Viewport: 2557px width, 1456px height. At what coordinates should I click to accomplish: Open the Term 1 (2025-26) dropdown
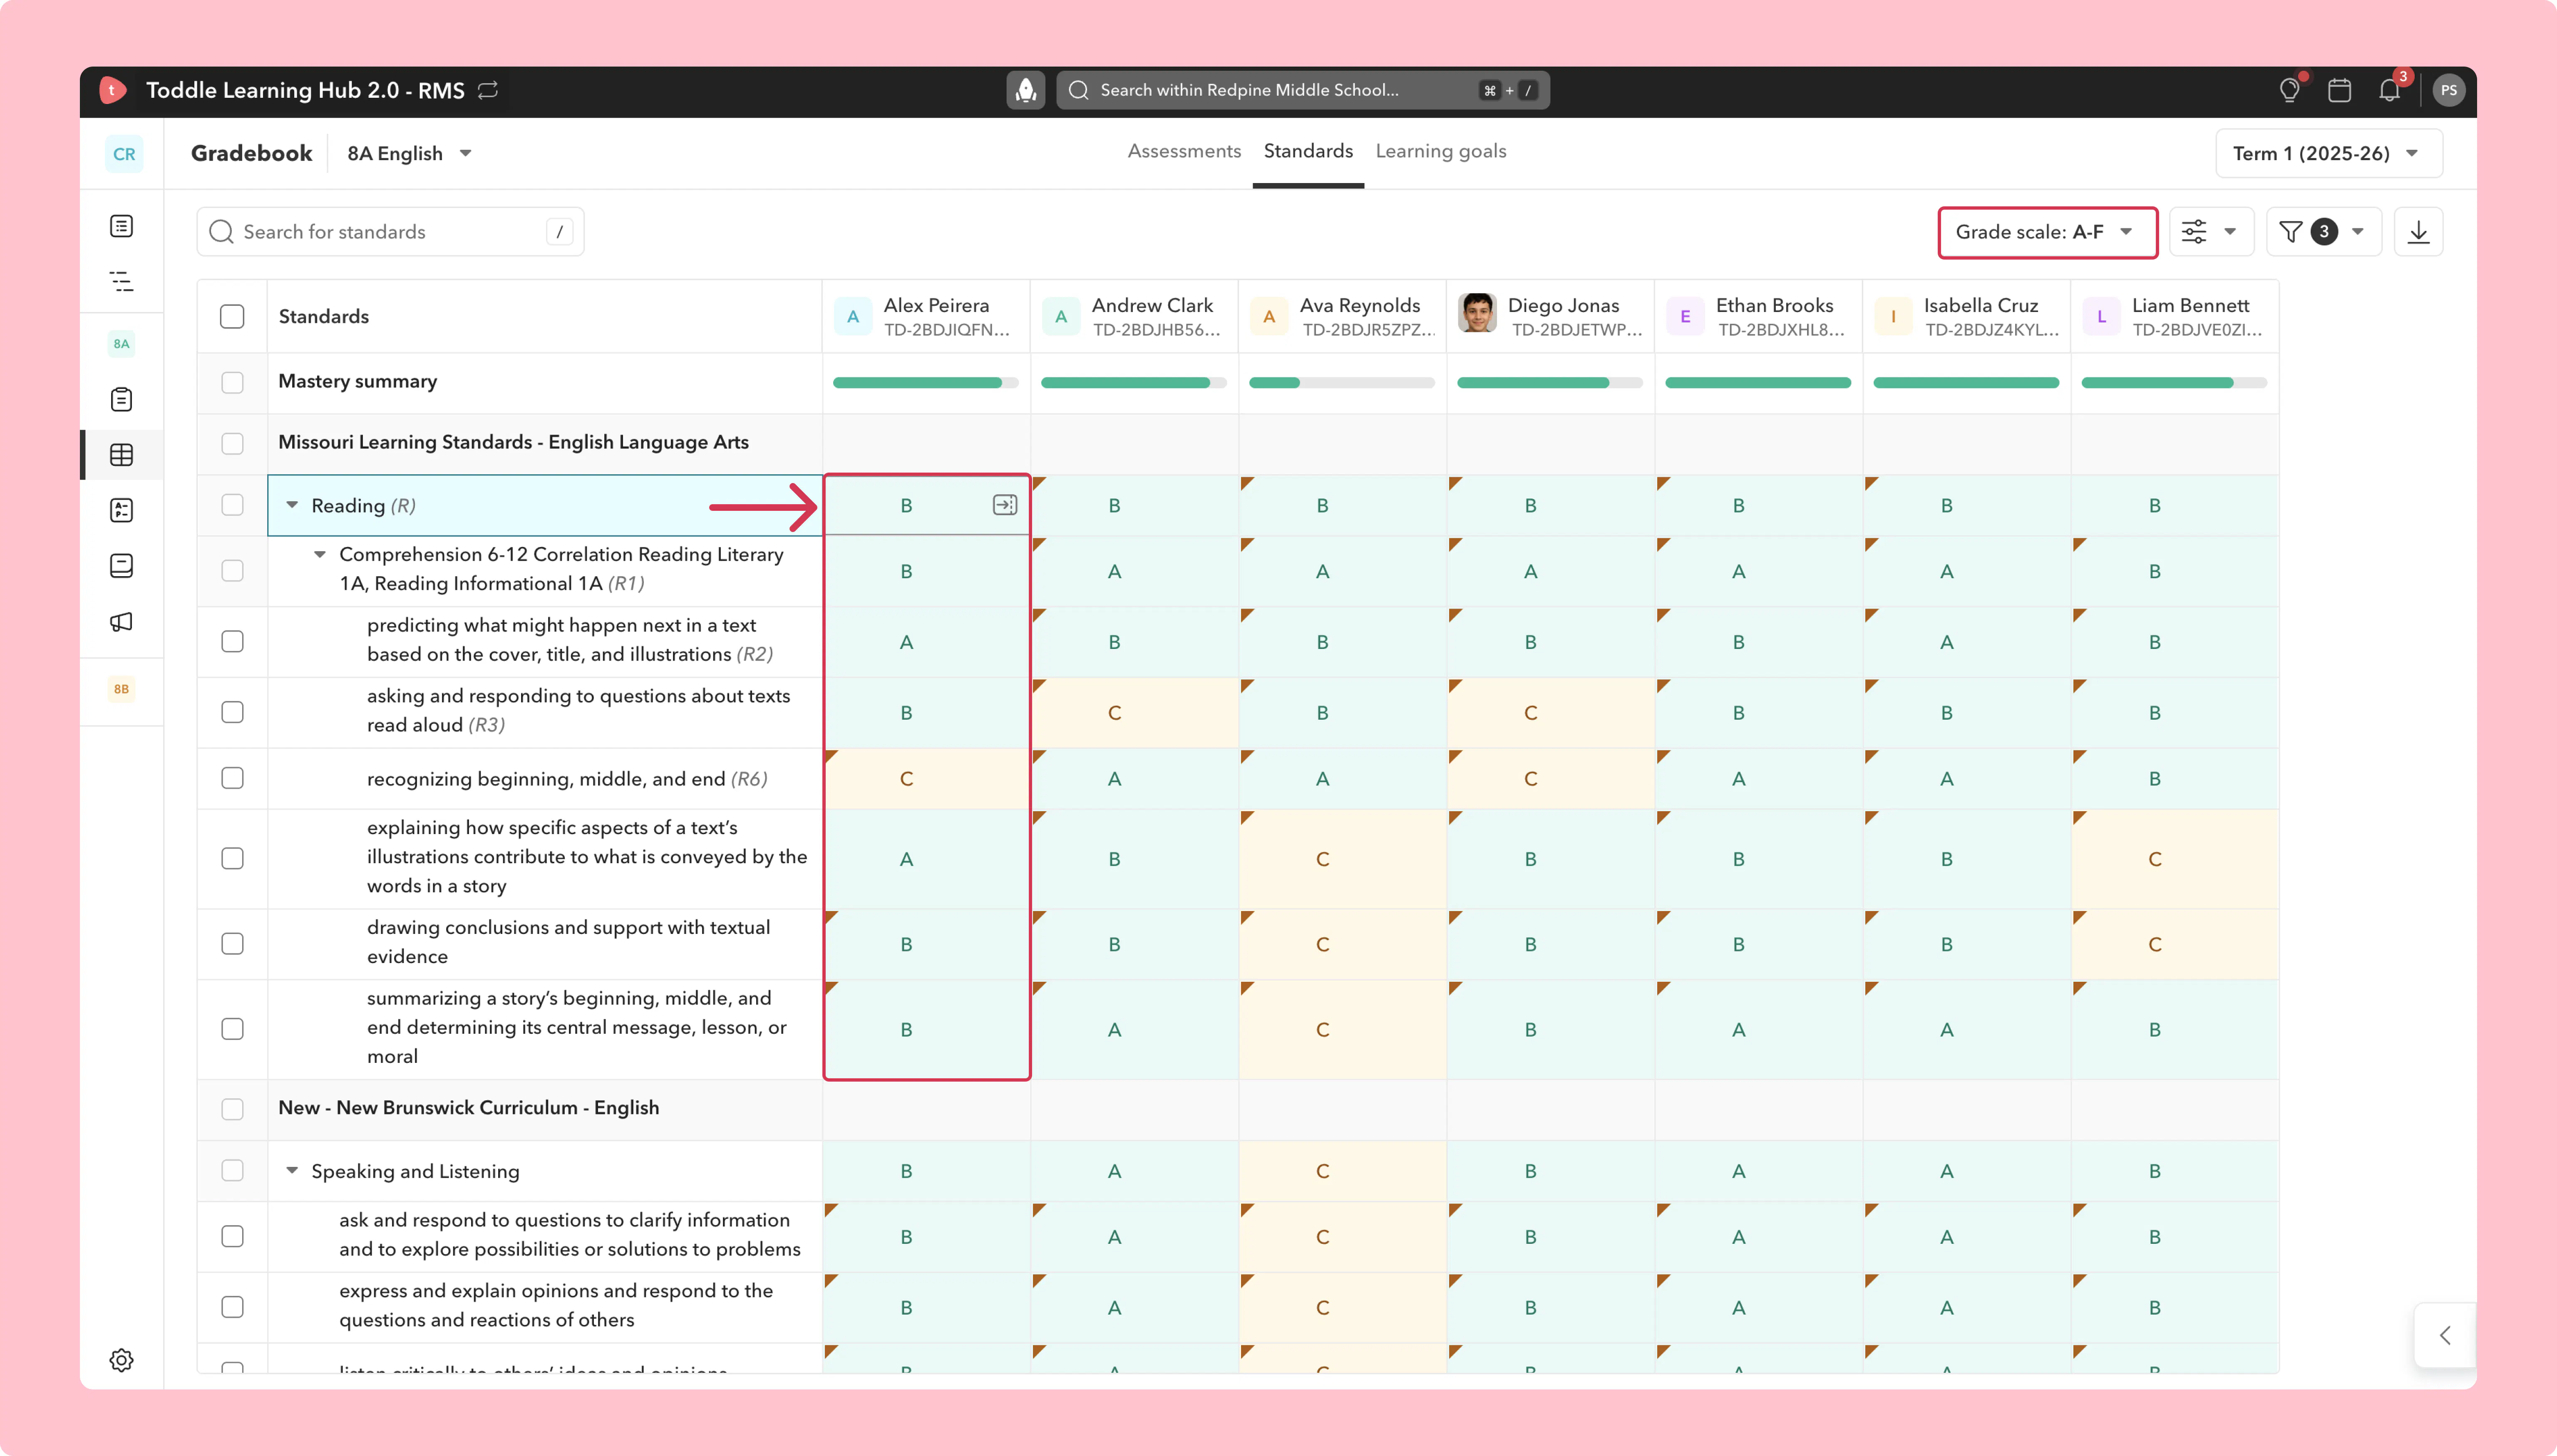click(x=2328, y=153)
